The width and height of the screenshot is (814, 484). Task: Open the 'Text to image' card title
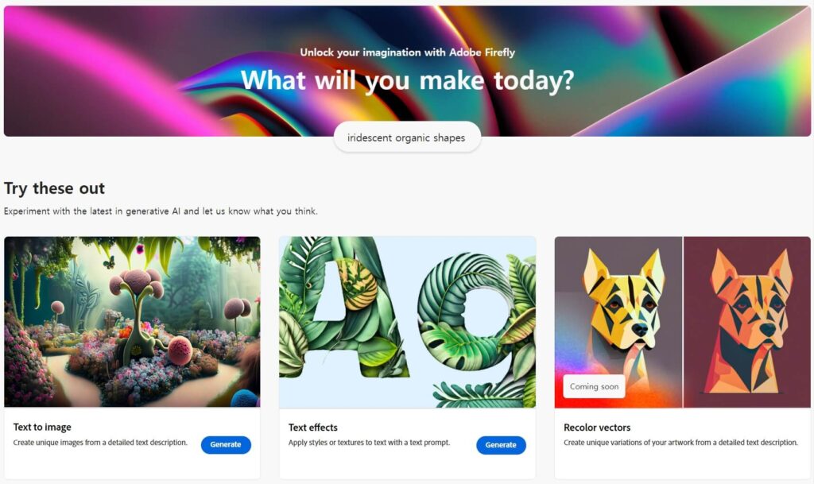(42, 427)
